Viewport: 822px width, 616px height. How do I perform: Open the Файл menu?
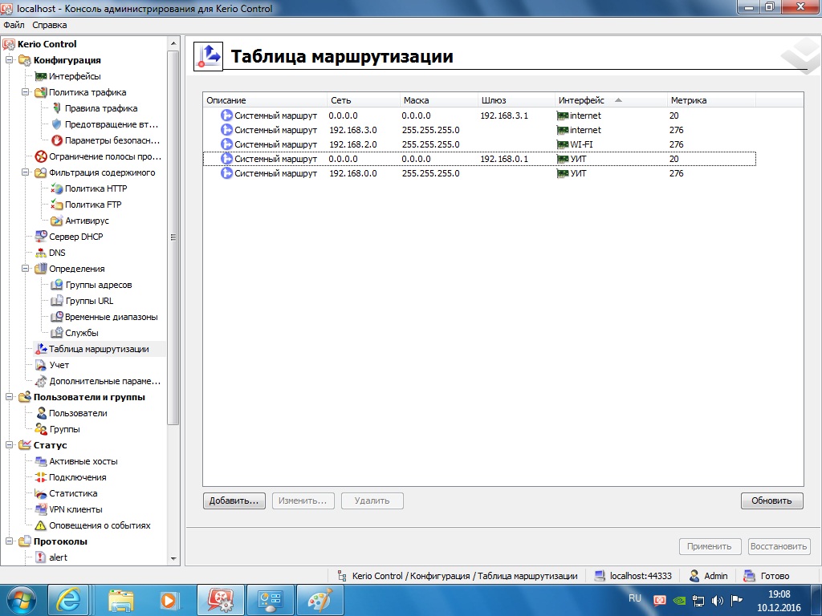[14, 25]
